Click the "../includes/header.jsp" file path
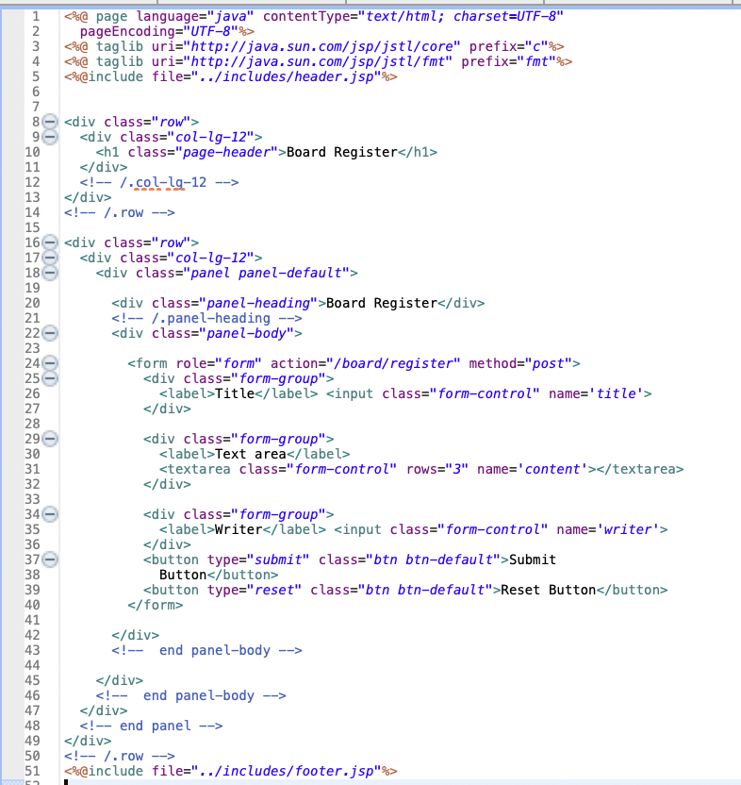Screen dimensions: 741x785 [x=287, y=76]
